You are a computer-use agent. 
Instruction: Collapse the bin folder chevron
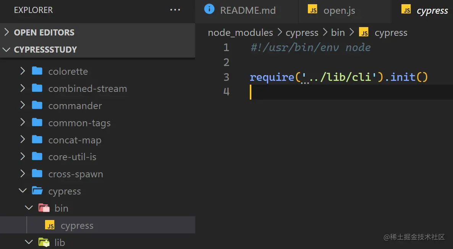point(29,208)
